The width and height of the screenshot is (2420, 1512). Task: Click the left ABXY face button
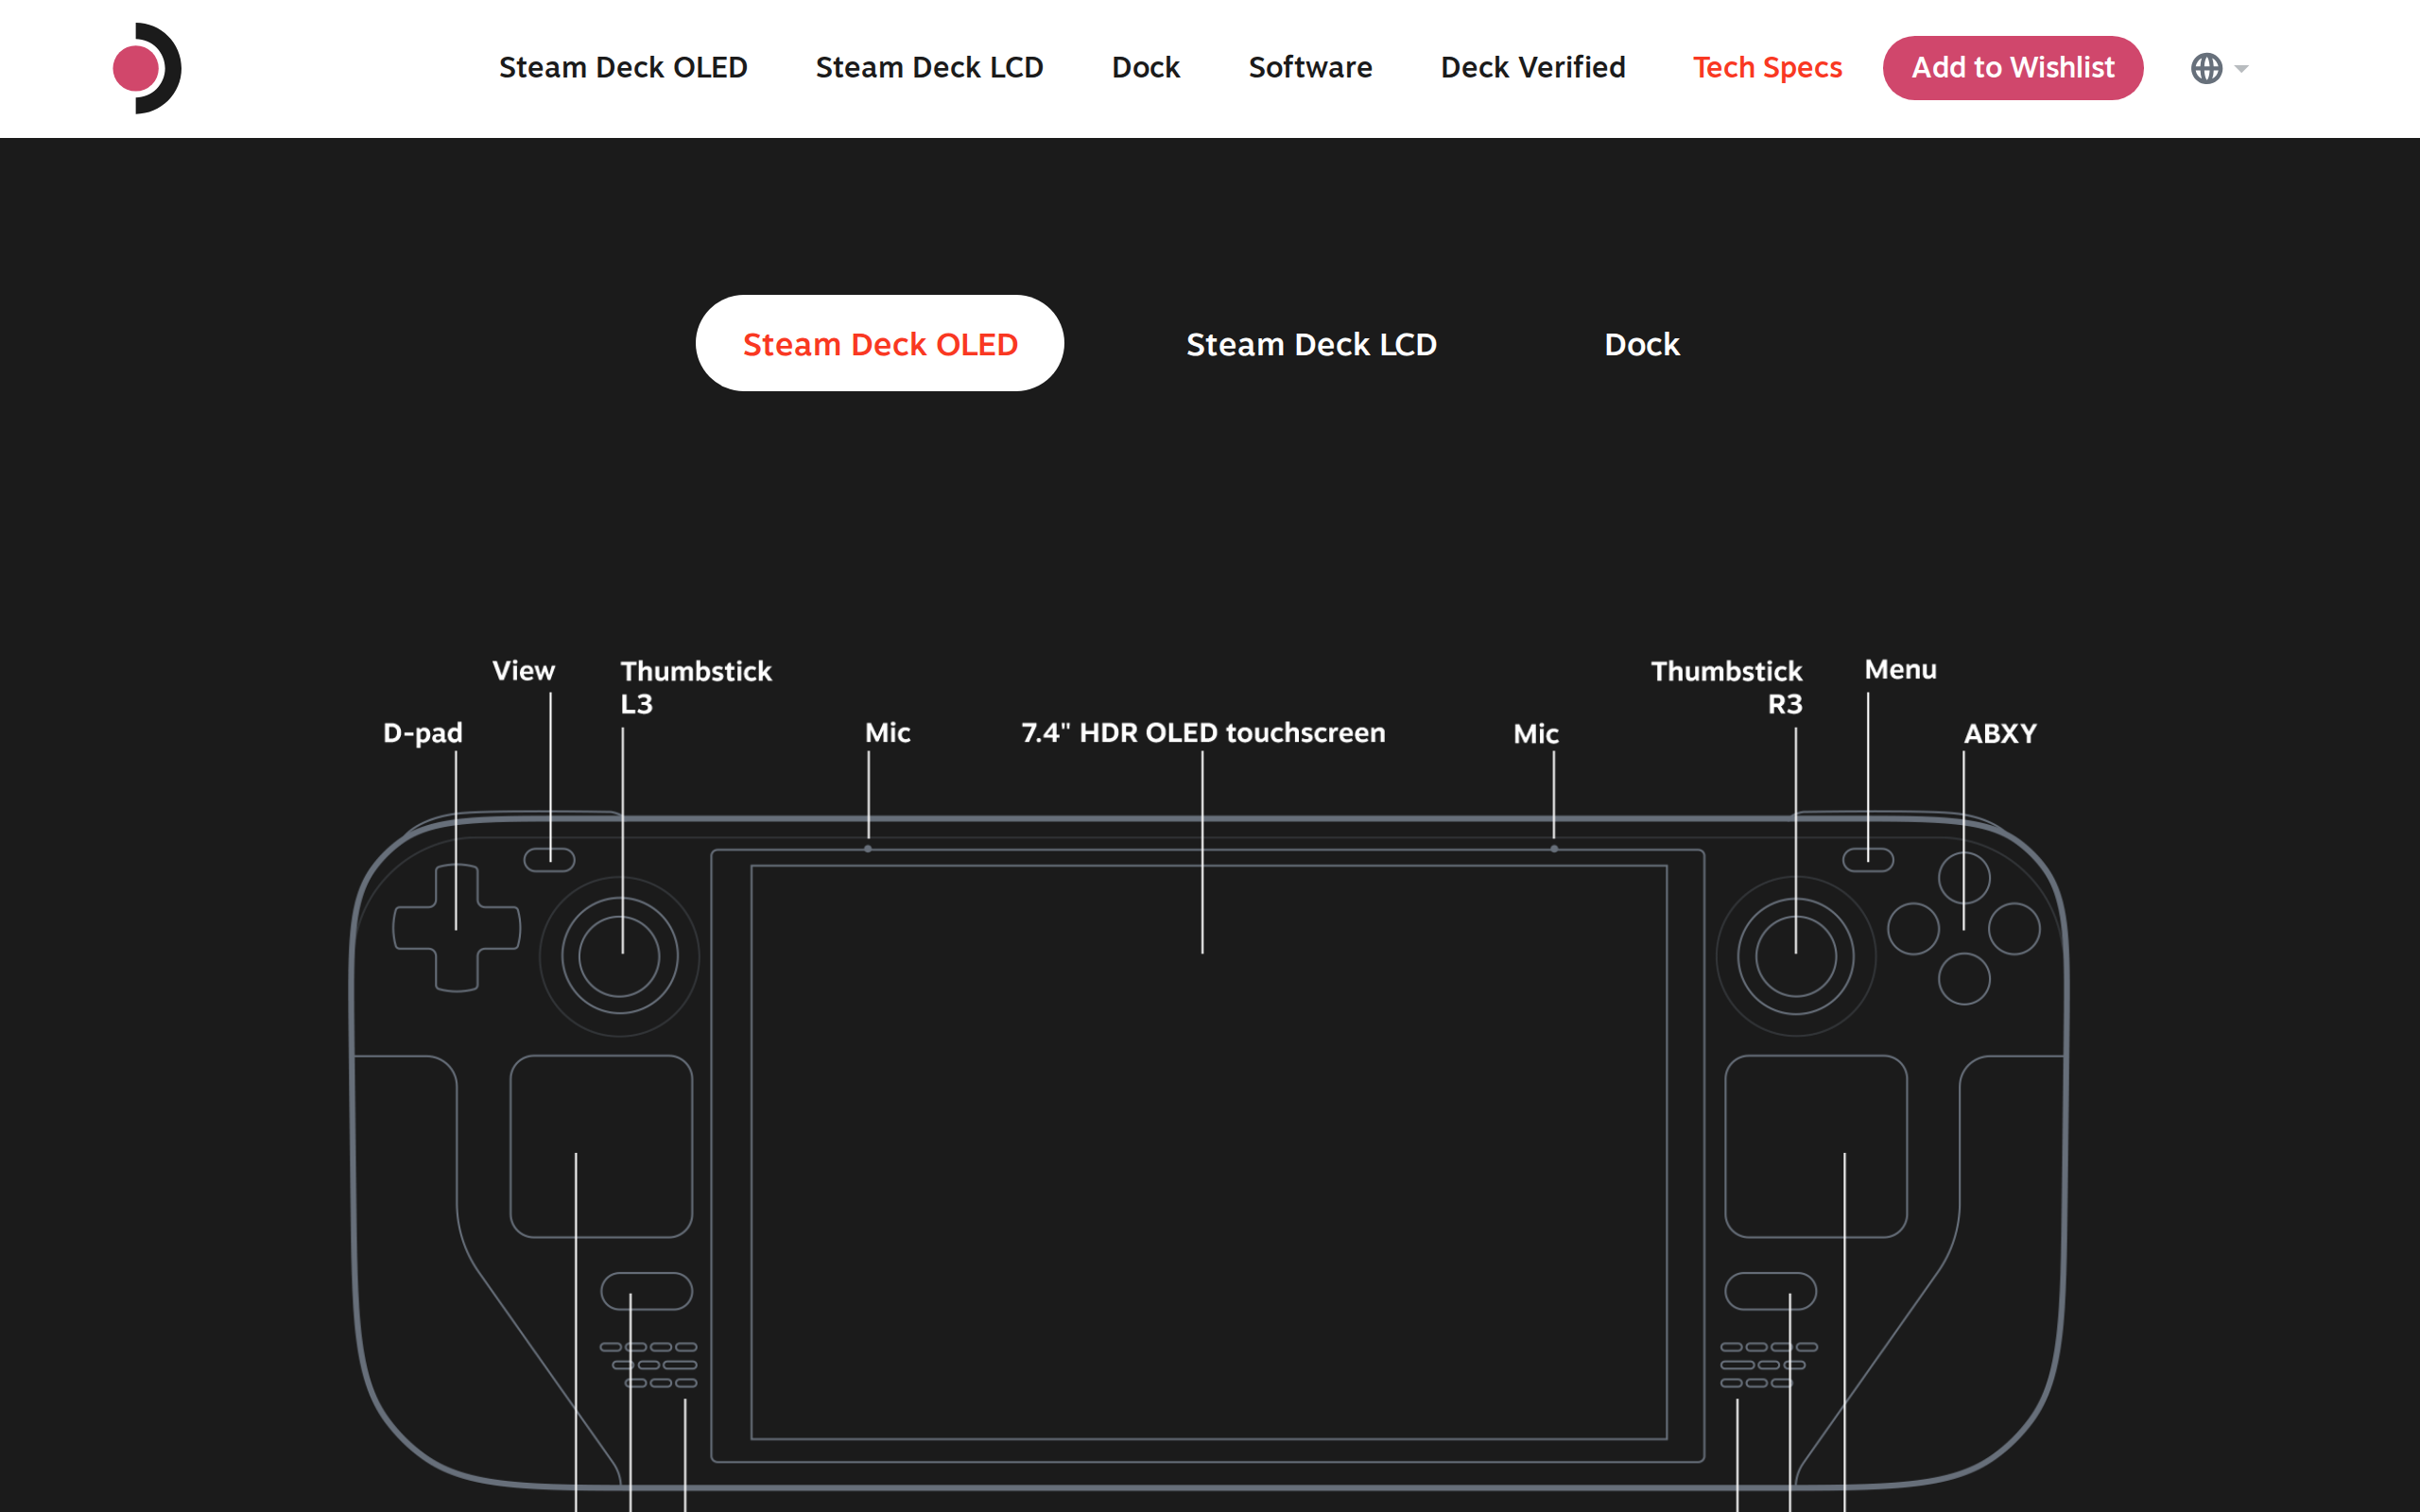click(1913, 928)
